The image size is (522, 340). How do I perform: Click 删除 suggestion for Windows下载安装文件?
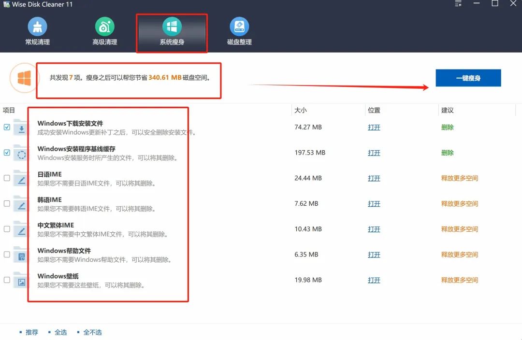pos(448,127)
